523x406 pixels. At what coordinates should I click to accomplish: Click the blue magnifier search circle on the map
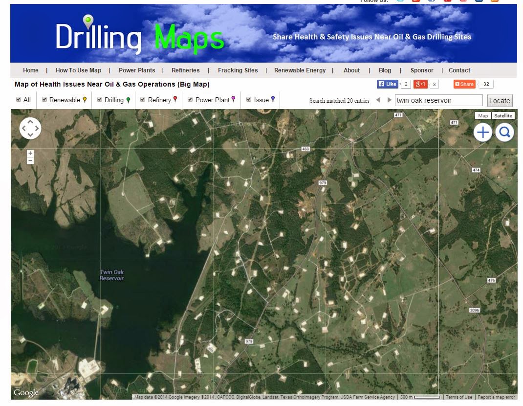coord(504,132)
